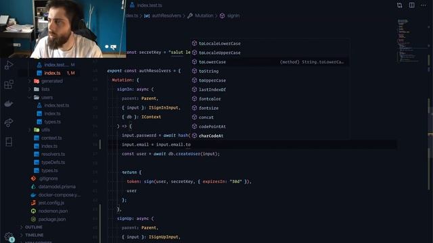Open the modified index.test file in the explorer
The width and height of the screenshot is (433, 243).
tap(55, 65)
